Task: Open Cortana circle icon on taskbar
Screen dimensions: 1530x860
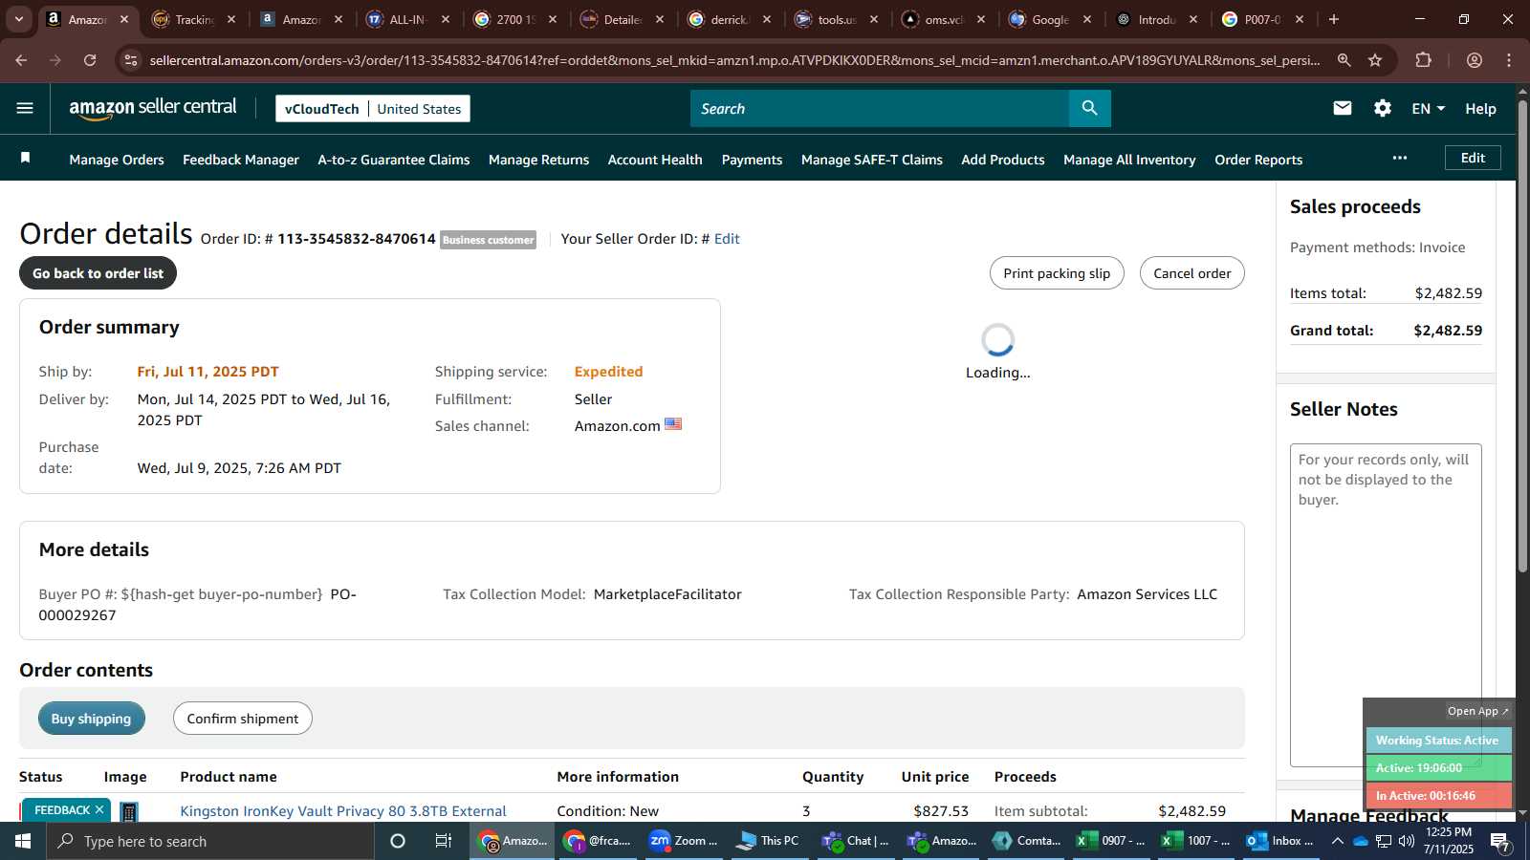Action: pos(398,841)
